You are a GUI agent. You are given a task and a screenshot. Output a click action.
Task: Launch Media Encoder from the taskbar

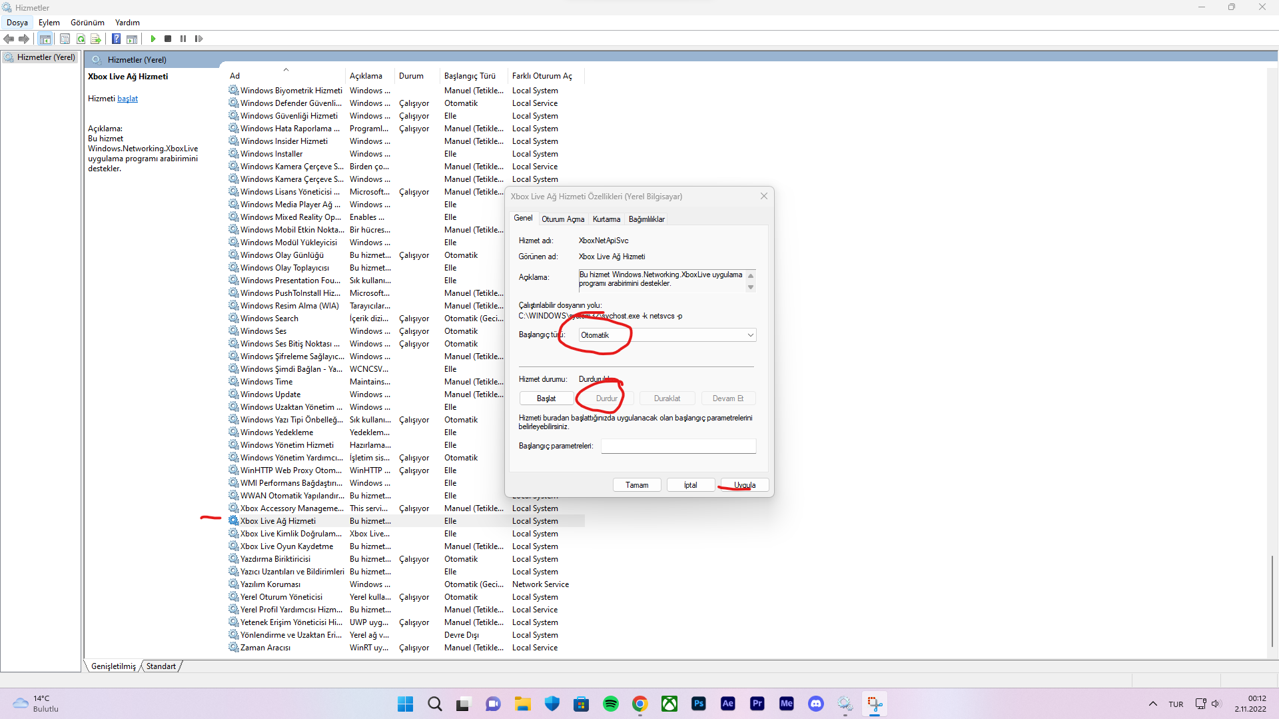787,704
